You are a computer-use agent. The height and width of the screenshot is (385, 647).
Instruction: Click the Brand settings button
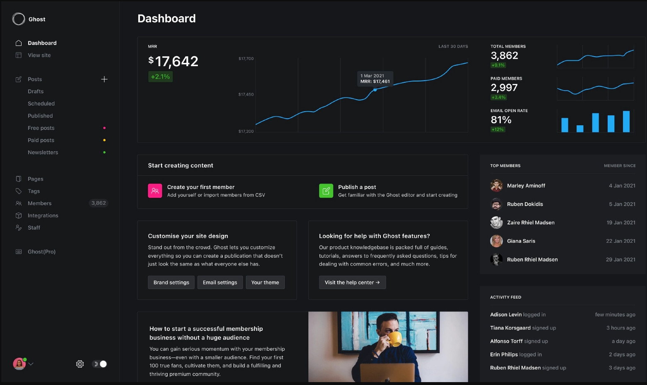click(x=171, y=282)
